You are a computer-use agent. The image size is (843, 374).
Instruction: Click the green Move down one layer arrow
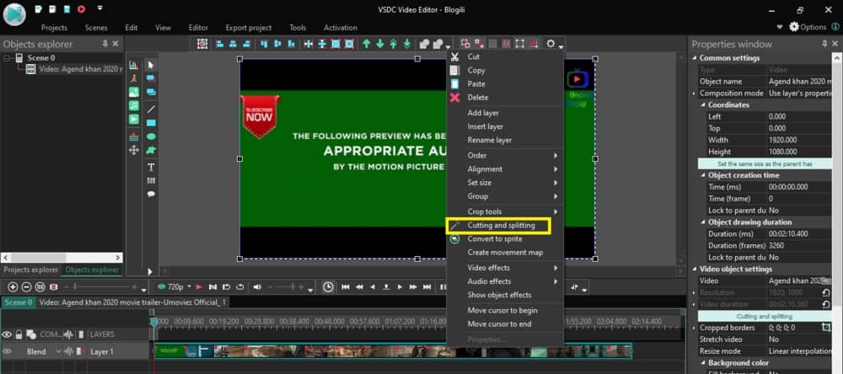coord(380,44)
